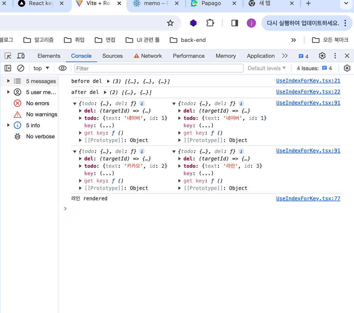
Task: Close the Vite + React tab
Action: point(119,3)
